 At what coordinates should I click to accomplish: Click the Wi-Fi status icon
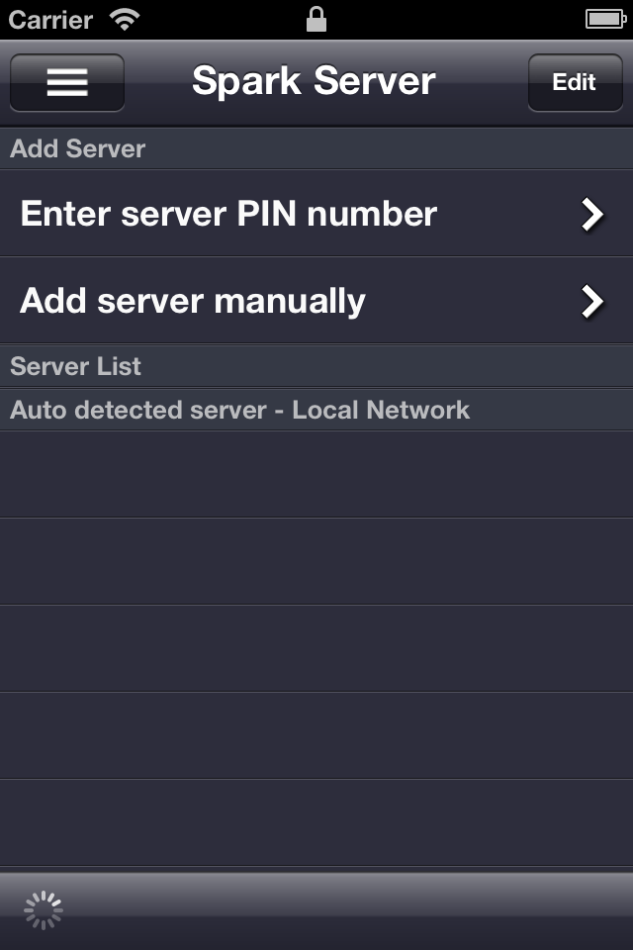125,20
